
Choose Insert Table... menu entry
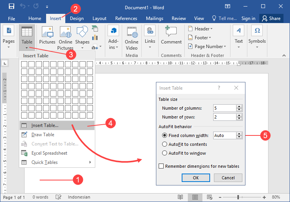pyautogui.click(x=57, y=125)
